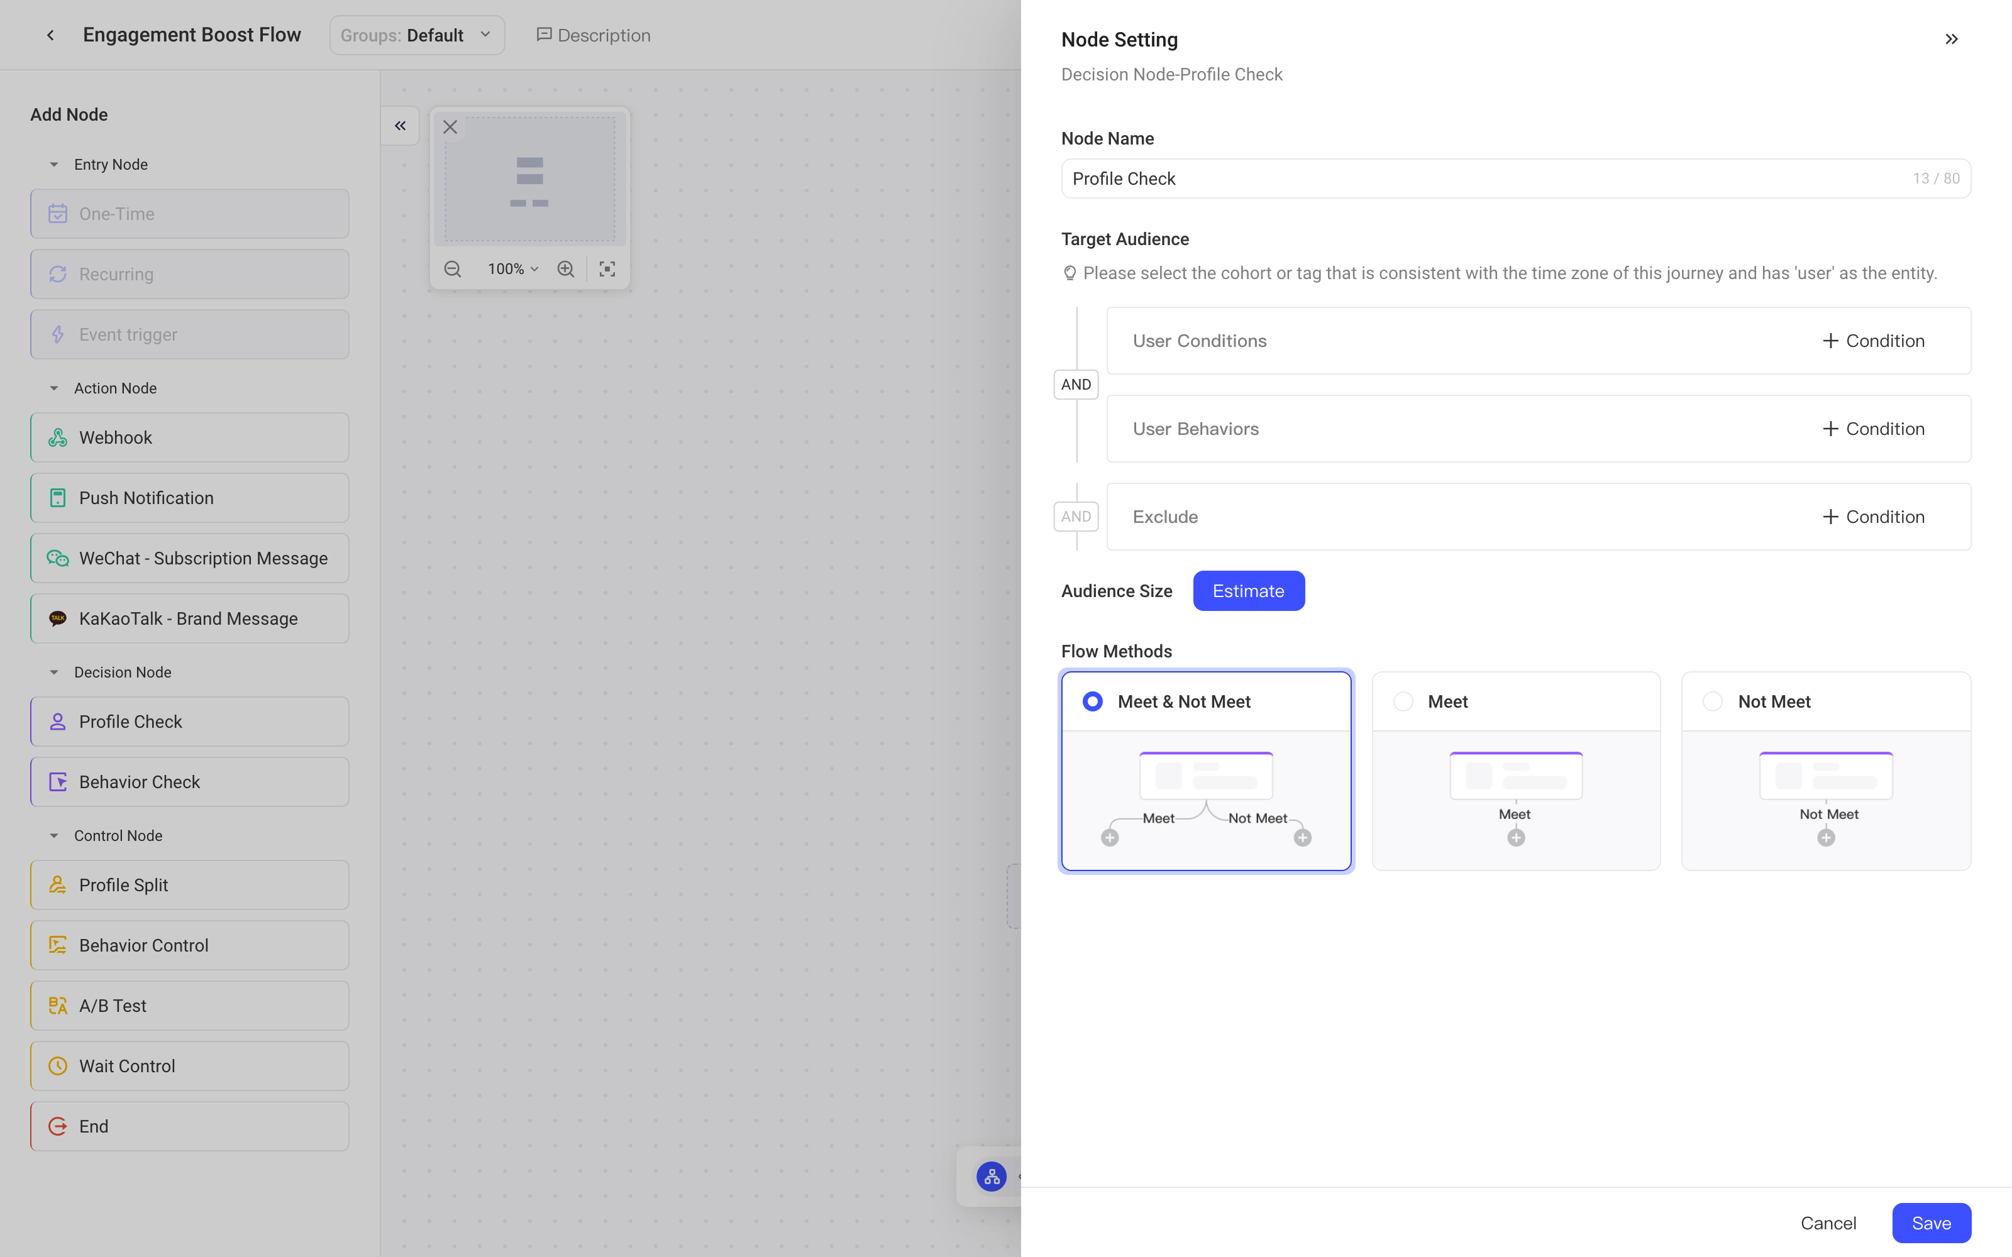
Task: Toggle the AND operator between user conditions
Action: coord(1076,384)
